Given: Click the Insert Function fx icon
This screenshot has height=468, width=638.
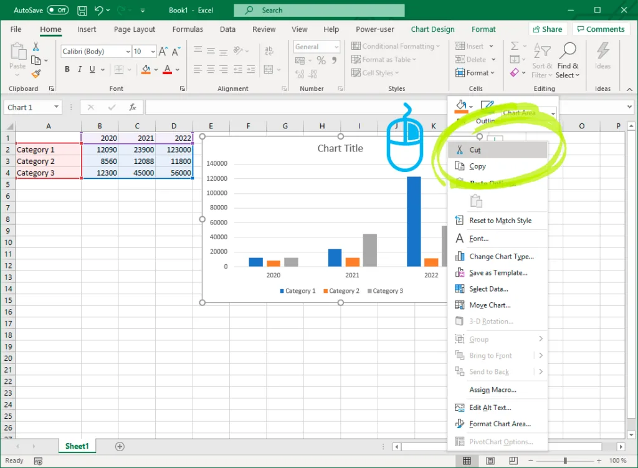Looking at the screenshot, I should tap(132, 107).
